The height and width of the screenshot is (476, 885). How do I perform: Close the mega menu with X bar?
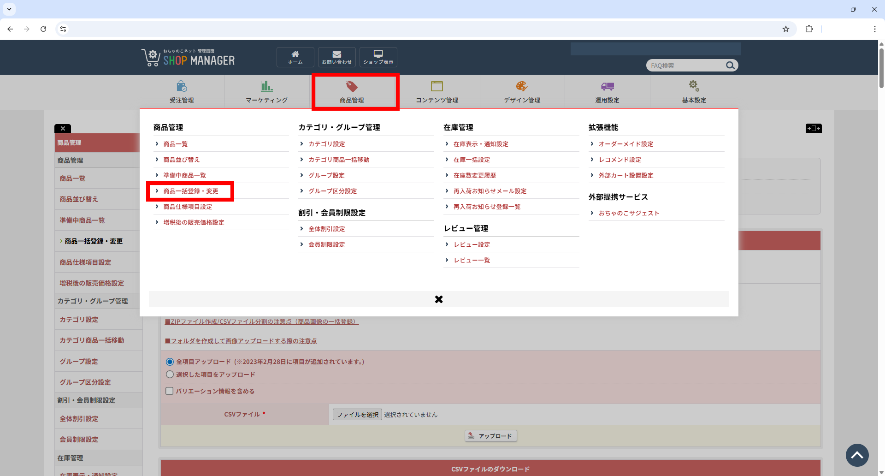coord(438,299)
